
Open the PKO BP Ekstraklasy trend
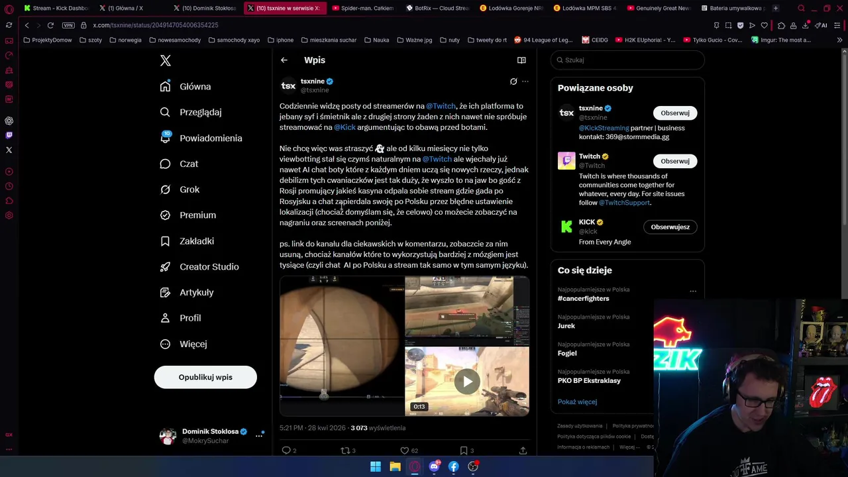(x=589, y=381)
